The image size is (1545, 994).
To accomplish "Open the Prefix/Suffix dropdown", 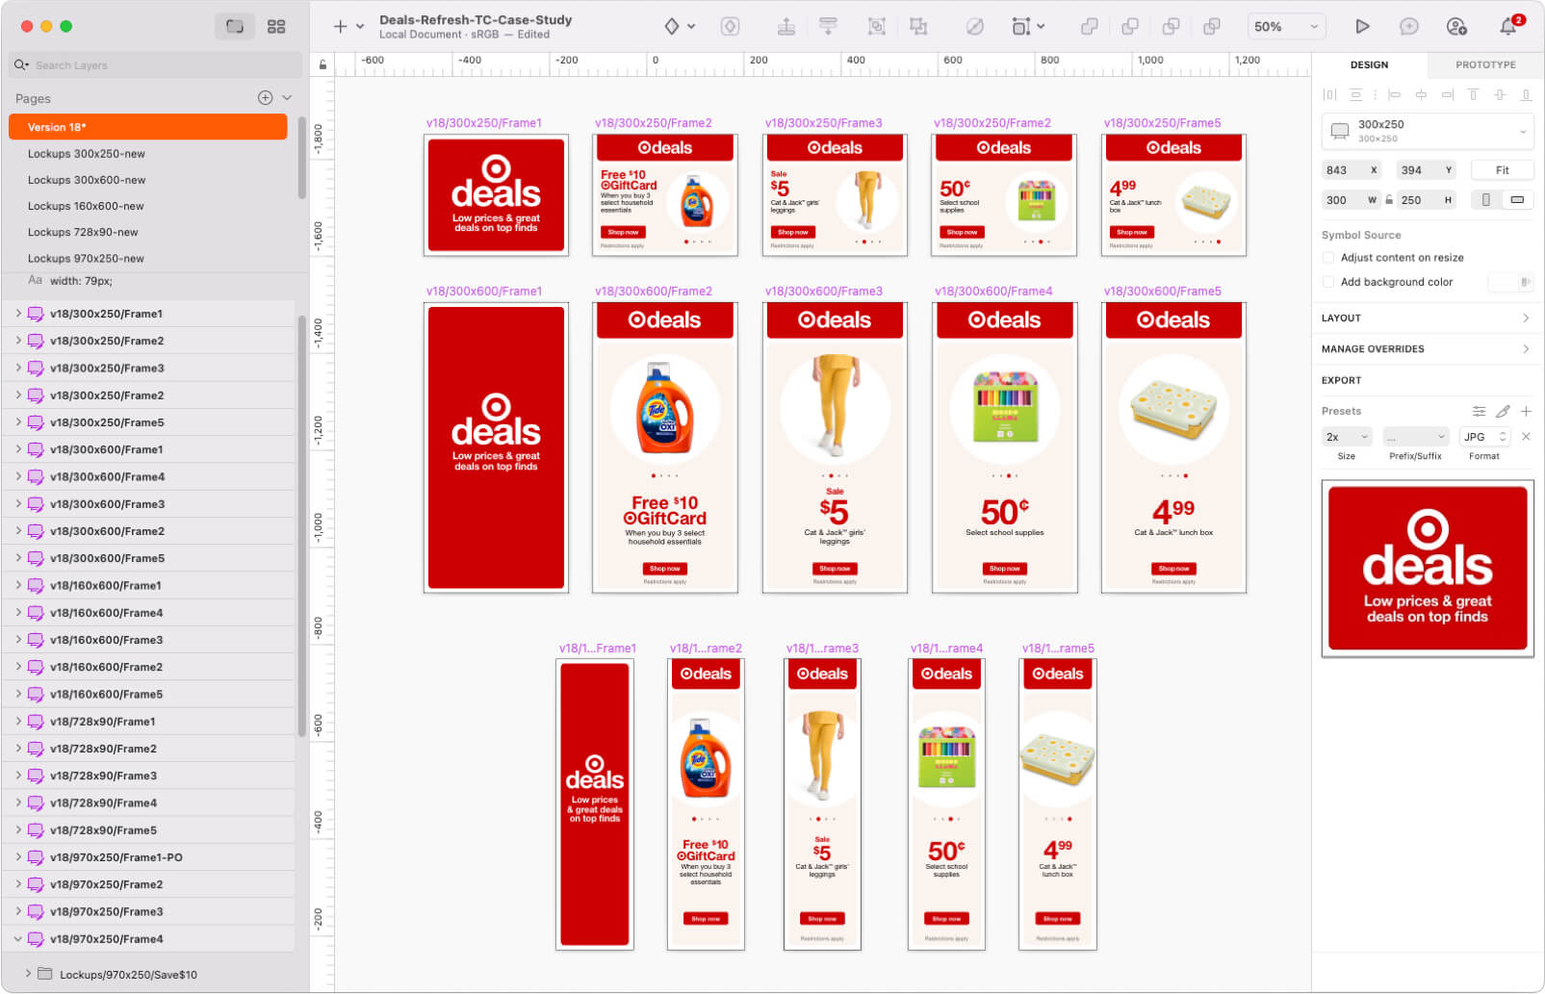I will [x=1416, y=437].
